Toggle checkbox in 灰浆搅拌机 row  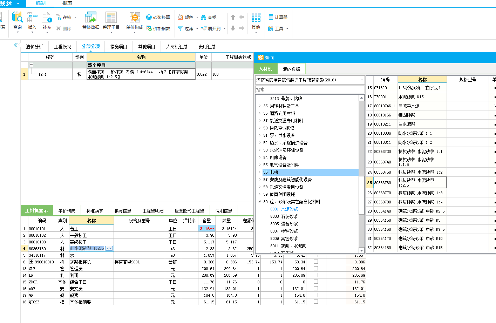(316, 262)
